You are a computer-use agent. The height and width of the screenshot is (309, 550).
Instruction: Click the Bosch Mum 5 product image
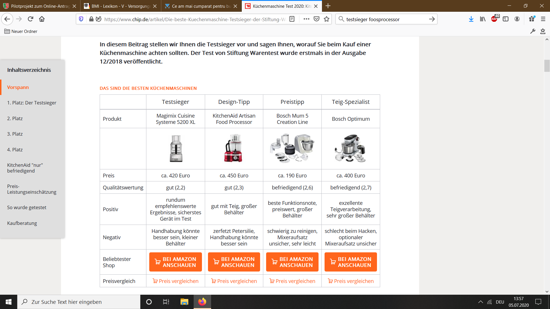(x=292, y=148)
